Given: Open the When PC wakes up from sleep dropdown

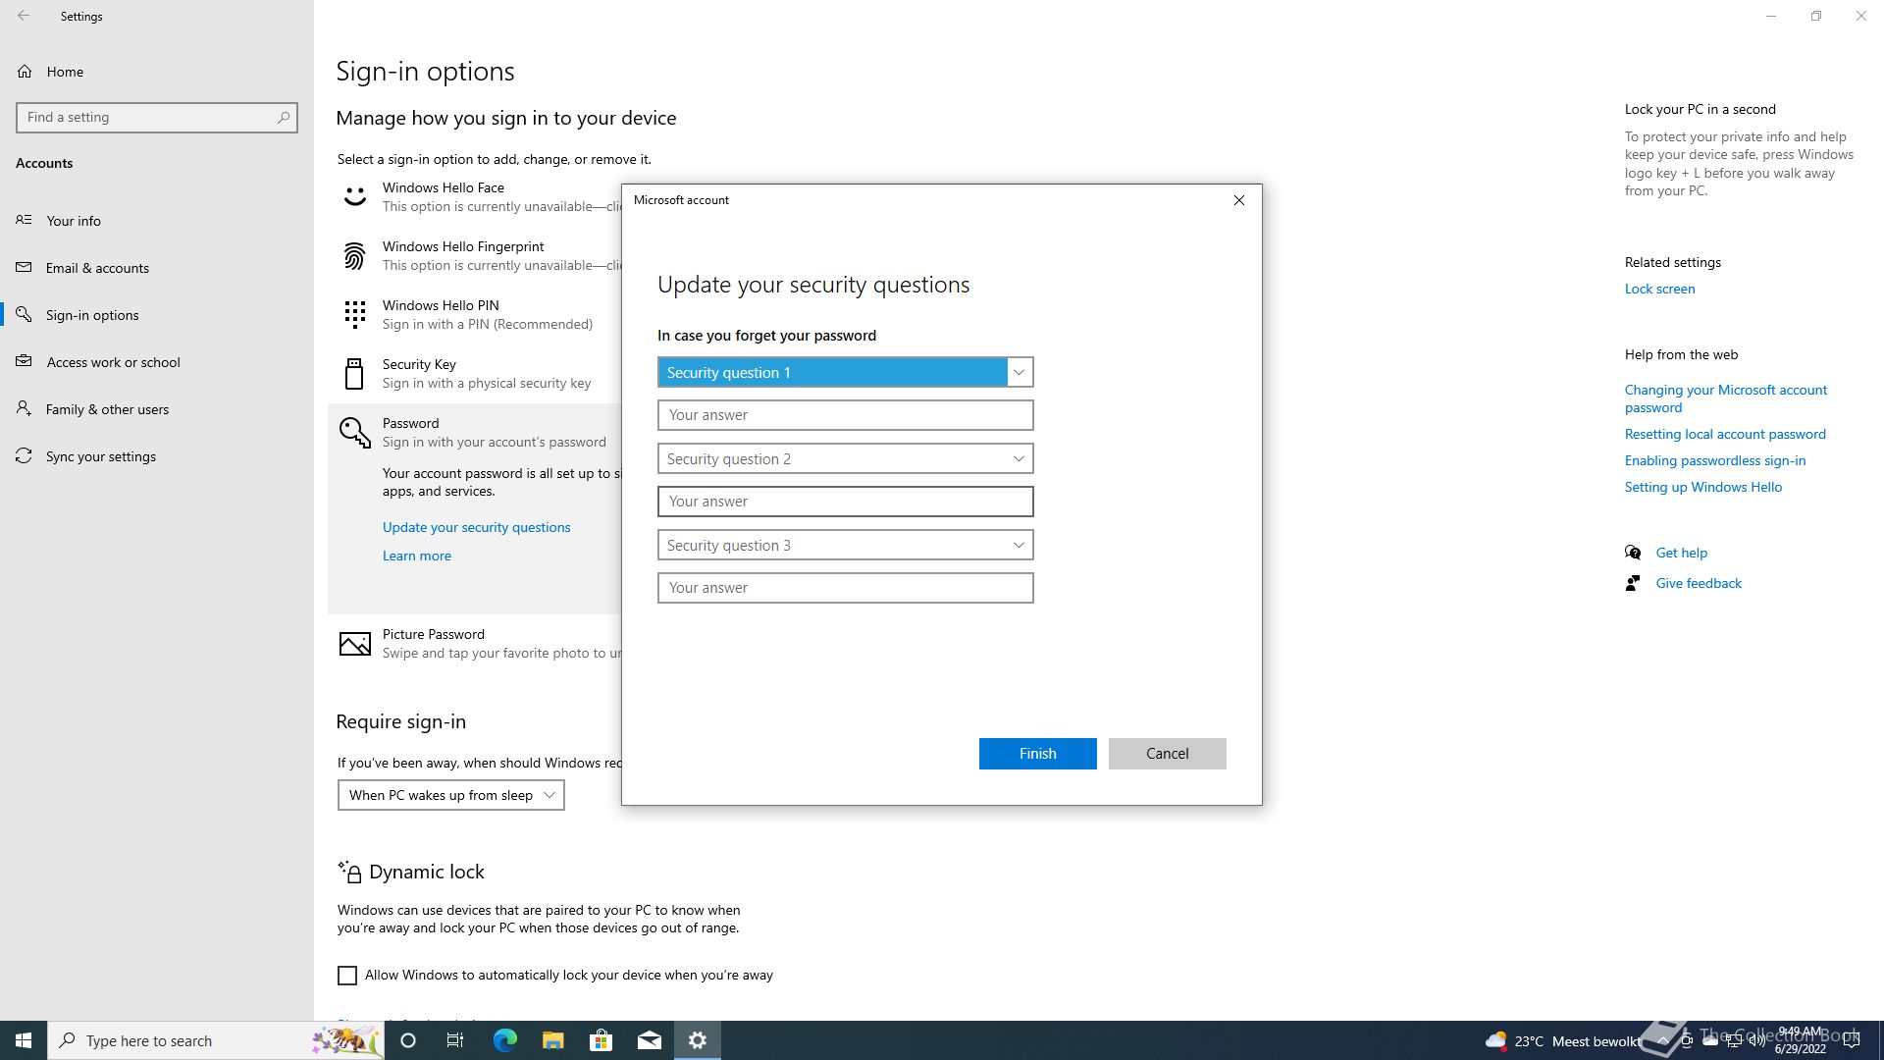Looking at the screenshot, I should [x=451, y=795].
